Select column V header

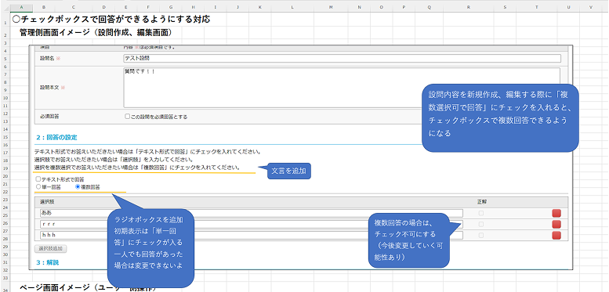click(x=591, y=7)
